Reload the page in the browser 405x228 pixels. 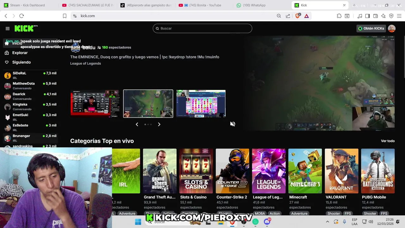pyautogui.click(x=22, y=16)
